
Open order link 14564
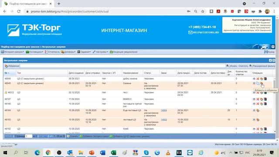(164, 110)
